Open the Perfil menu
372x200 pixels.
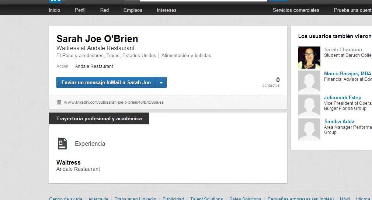tap(80, 10)
